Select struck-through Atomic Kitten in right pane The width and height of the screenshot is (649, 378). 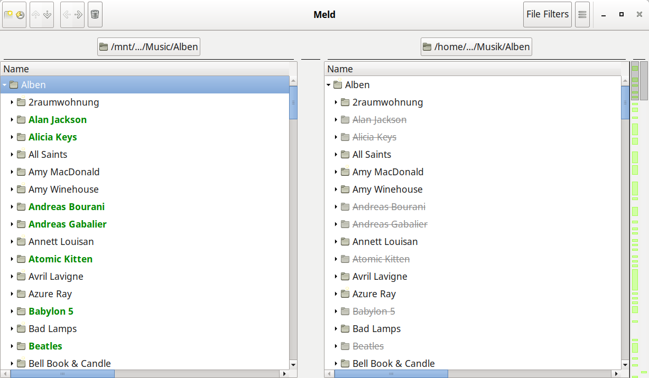point(381,259)
